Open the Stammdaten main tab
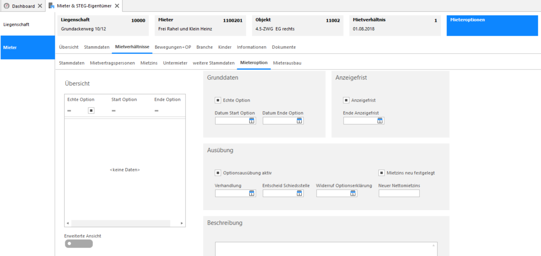This screenshot has height=256, width=541. tap(97, 47)
